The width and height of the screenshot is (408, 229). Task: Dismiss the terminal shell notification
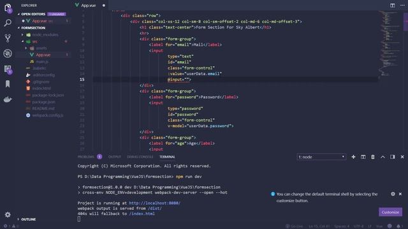point(400,194)
